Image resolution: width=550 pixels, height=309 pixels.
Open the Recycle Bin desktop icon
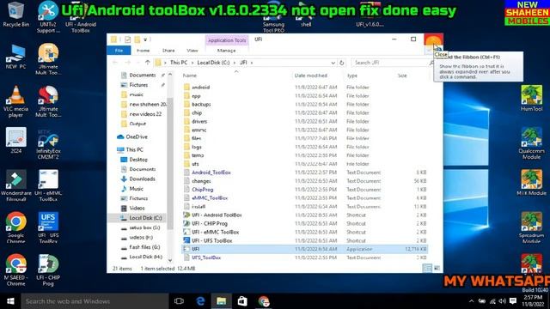pyautogui.click(x=15, y=14)
